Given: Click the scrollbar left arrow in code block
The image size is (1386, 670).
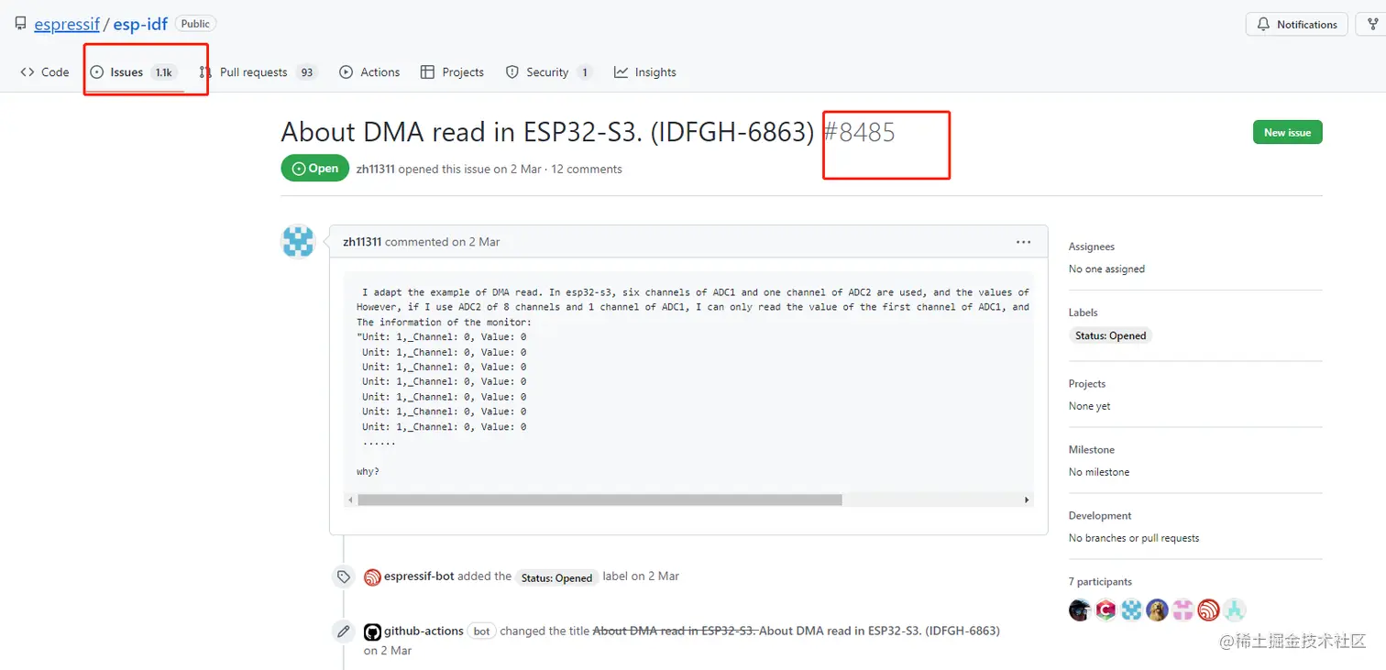Looking at the screenshot, I should click(350, 500).
